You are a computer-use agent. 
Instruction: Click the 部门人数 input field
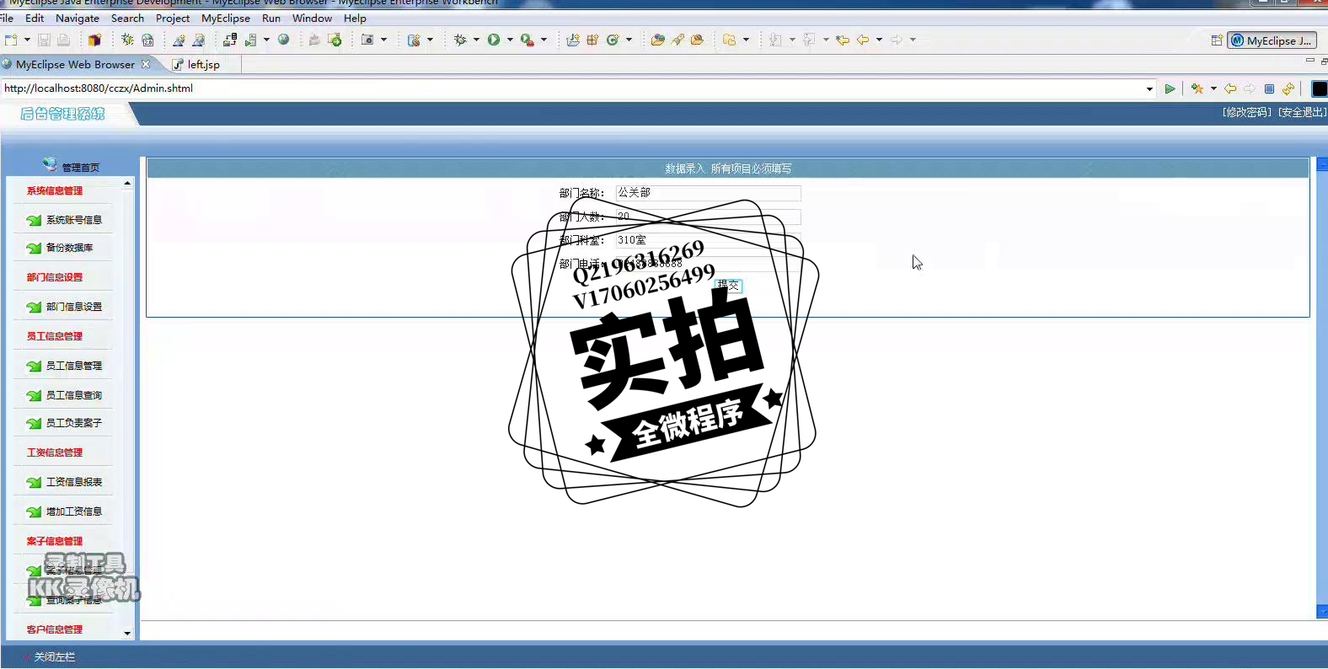pyautogui.click(x=708, y=217)
